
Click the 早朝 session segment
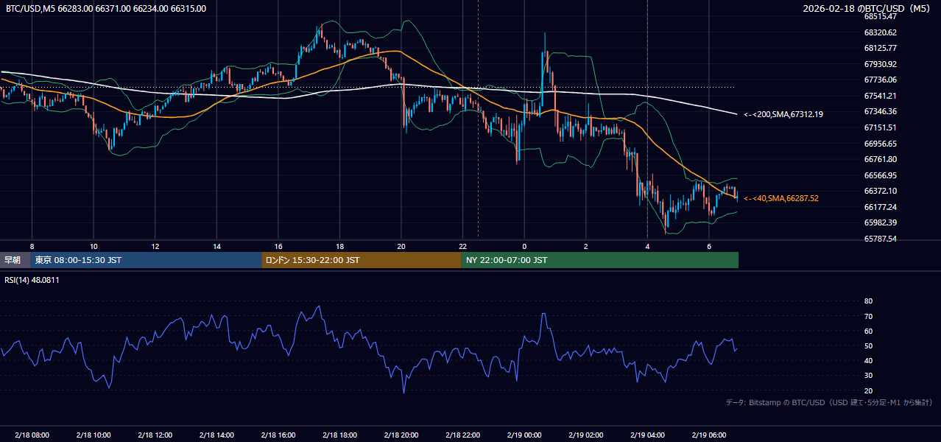[x=15, y=260]
